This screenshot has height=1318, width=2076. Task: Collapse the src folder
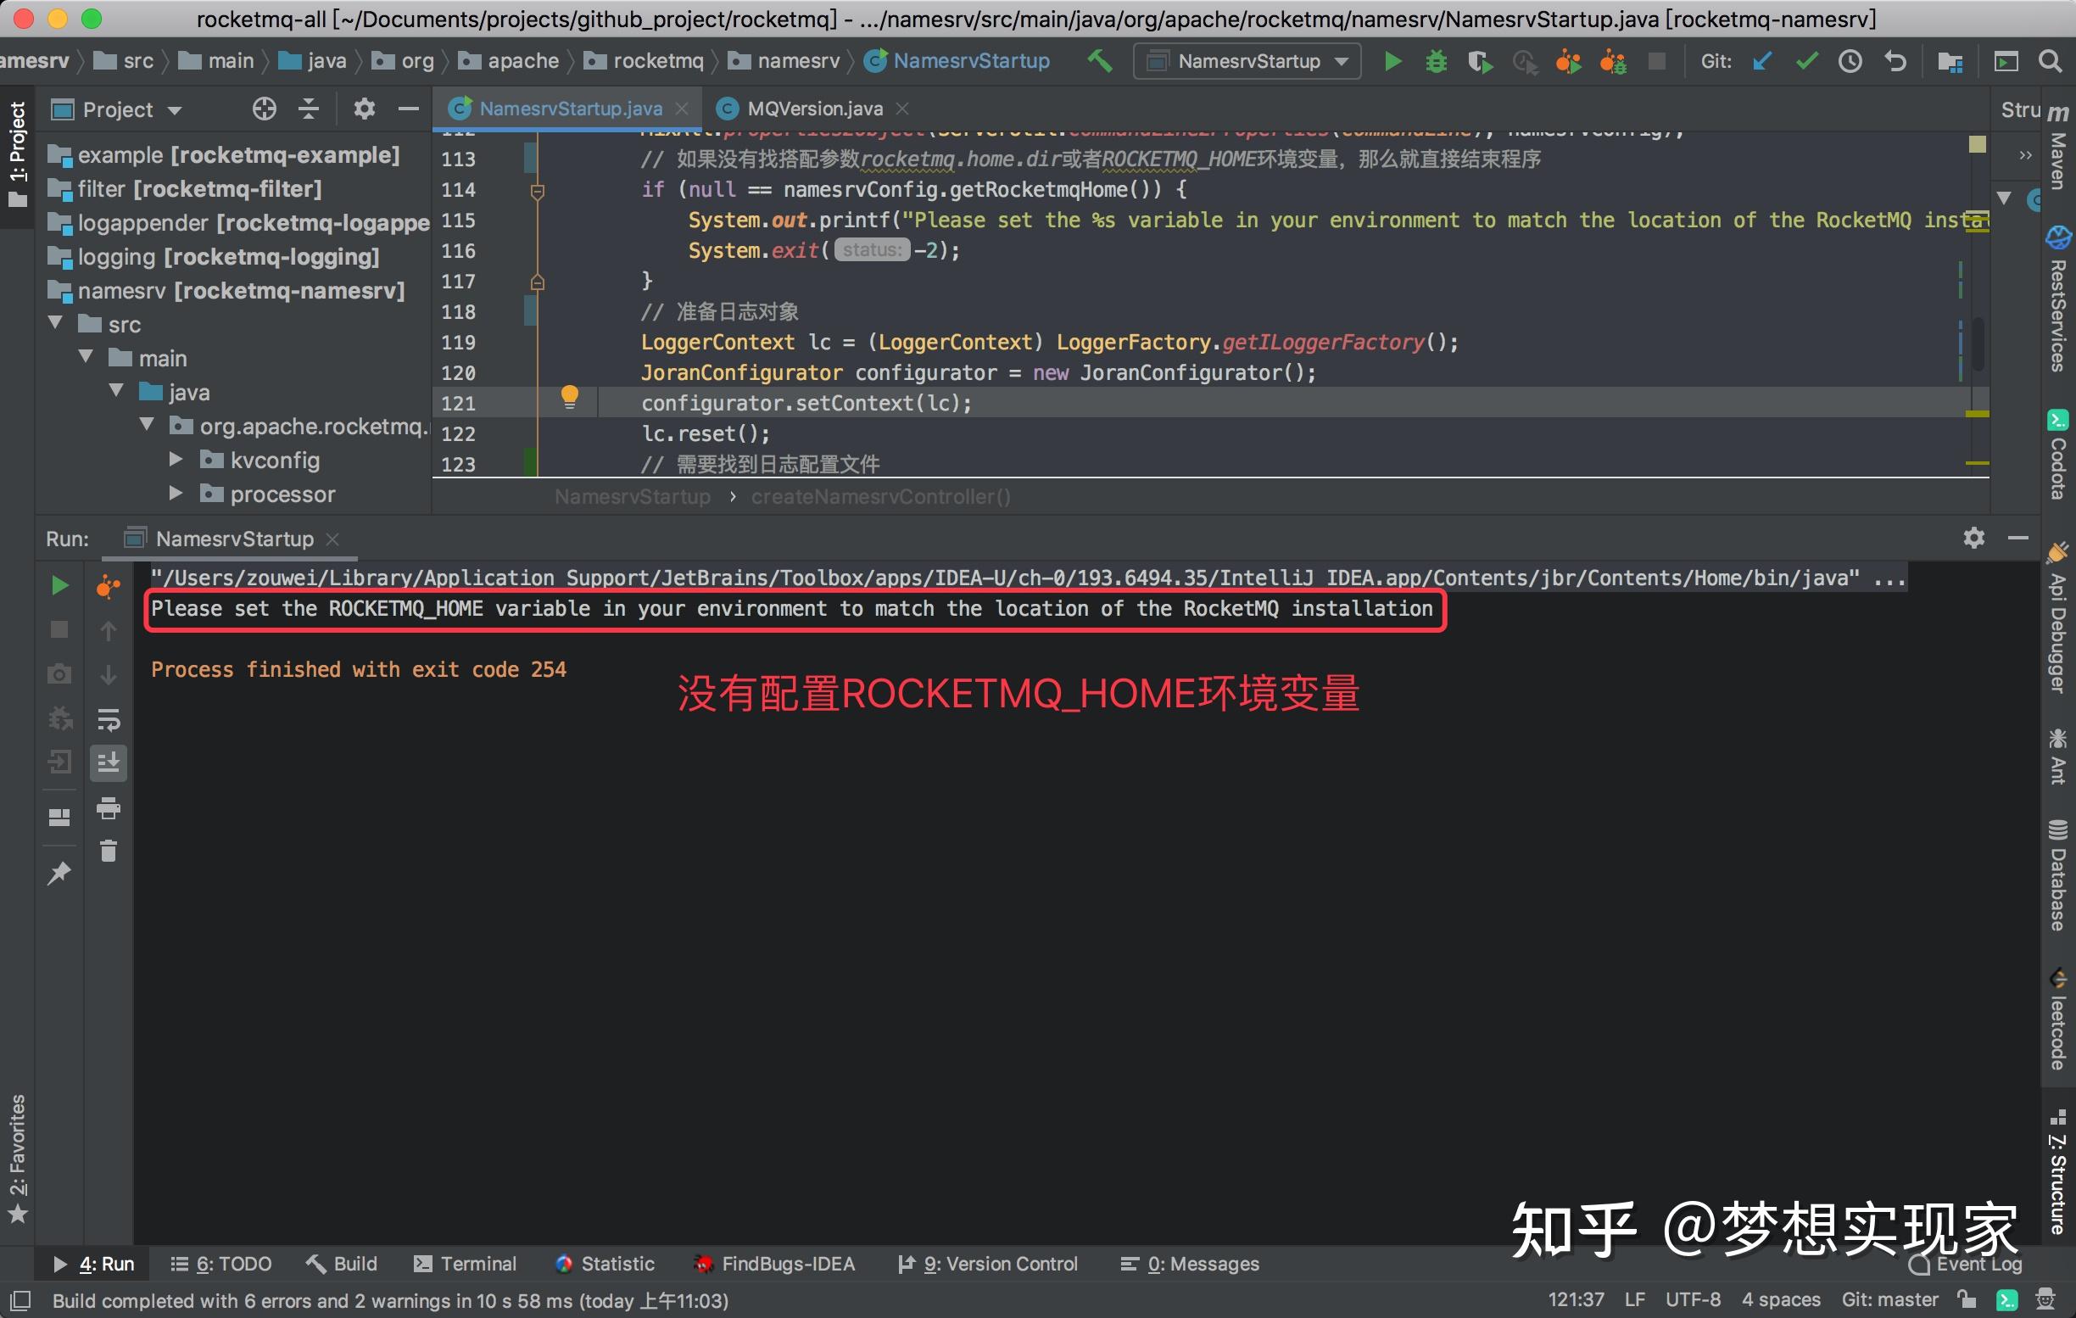click(x=57, y=323)
